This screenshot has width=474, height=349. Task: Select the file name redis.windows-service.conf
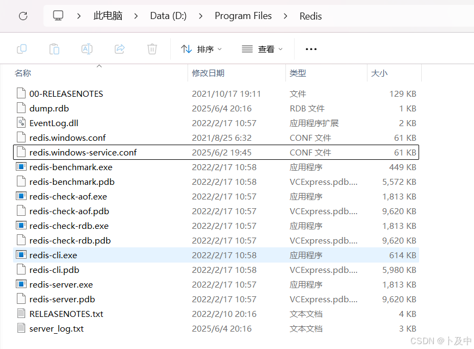point(83,152)
